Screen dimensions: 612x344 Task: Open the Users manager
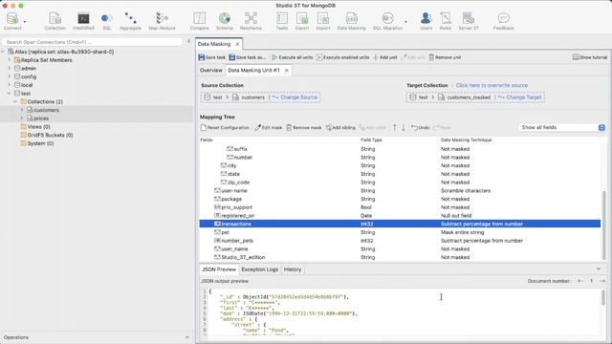(426, 21)
